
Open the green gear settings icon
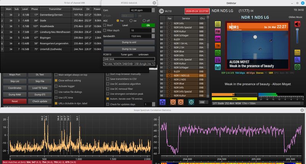click(x=297, y=67)
